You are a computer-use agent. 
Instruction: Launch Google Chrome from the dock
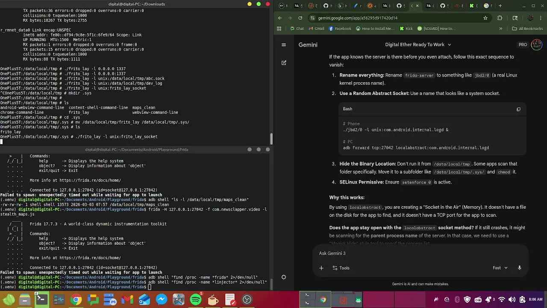[76, 299]
